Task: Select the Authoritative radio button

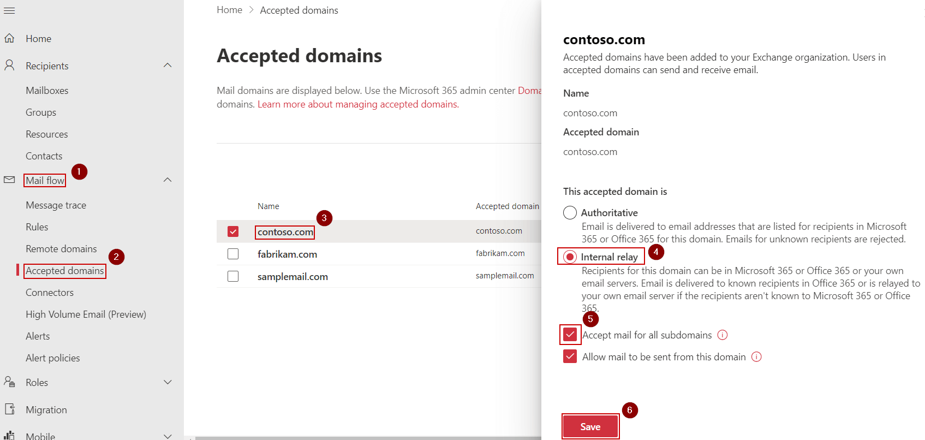Action: pyautogui.click(x=570, y=212)
